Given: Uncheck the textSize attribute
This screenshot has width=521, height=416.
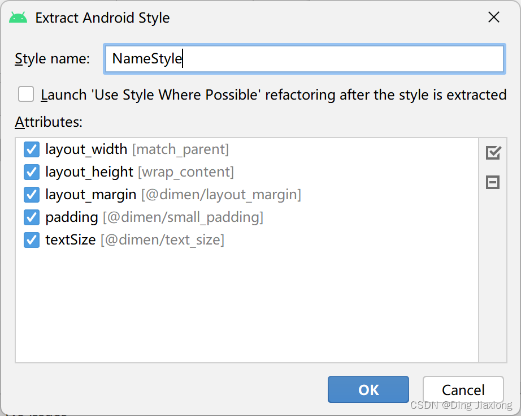Looking at the screenshot, I should (x=31, y=239).
